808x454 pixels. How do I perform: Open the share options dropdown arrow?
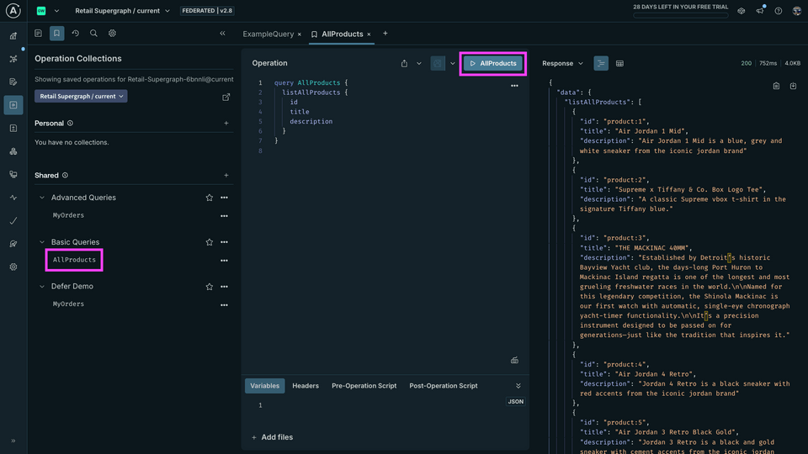click(419, 63)
